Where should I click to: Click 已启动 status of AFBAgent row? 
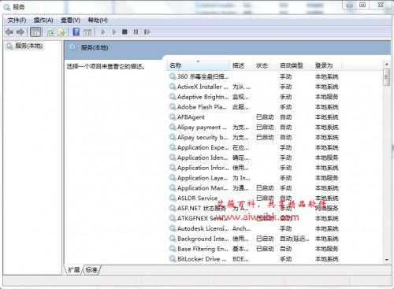[x=265, y=117]
